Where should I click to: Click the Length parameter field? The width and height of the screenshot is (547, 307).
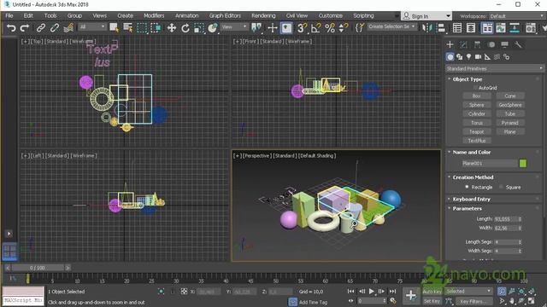pyautogui.click(x=505, y=219)
